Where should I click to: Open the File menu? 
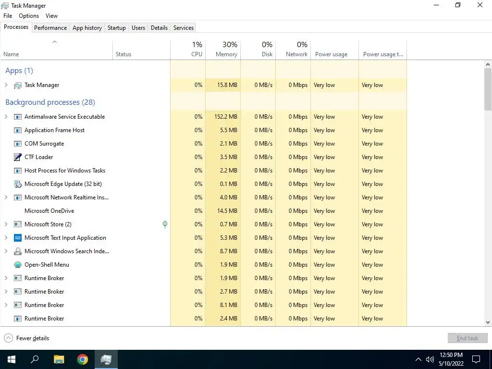pos(8,16)
